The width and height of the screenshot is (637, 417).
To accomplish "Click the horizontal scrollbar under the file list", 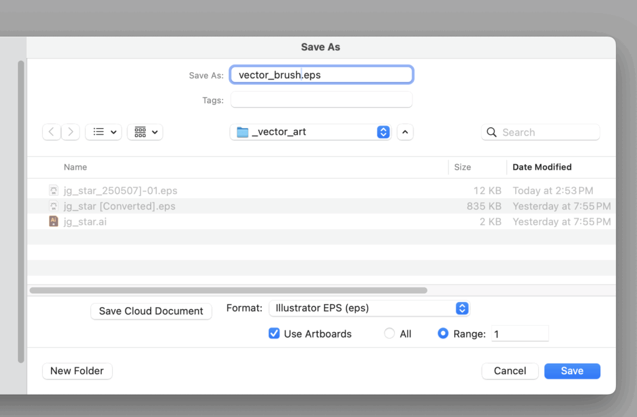I will pyautogui.click(x=228, y=290).
